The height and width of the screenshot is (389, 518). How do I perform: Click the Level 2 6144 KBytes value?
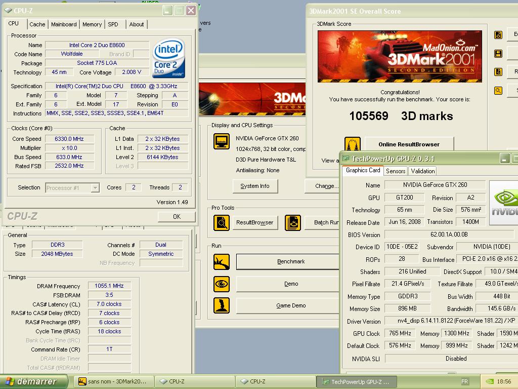click(162, 157)
